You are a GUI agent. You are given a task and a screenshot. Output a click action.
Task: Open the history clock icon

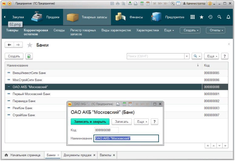(210, 17)
